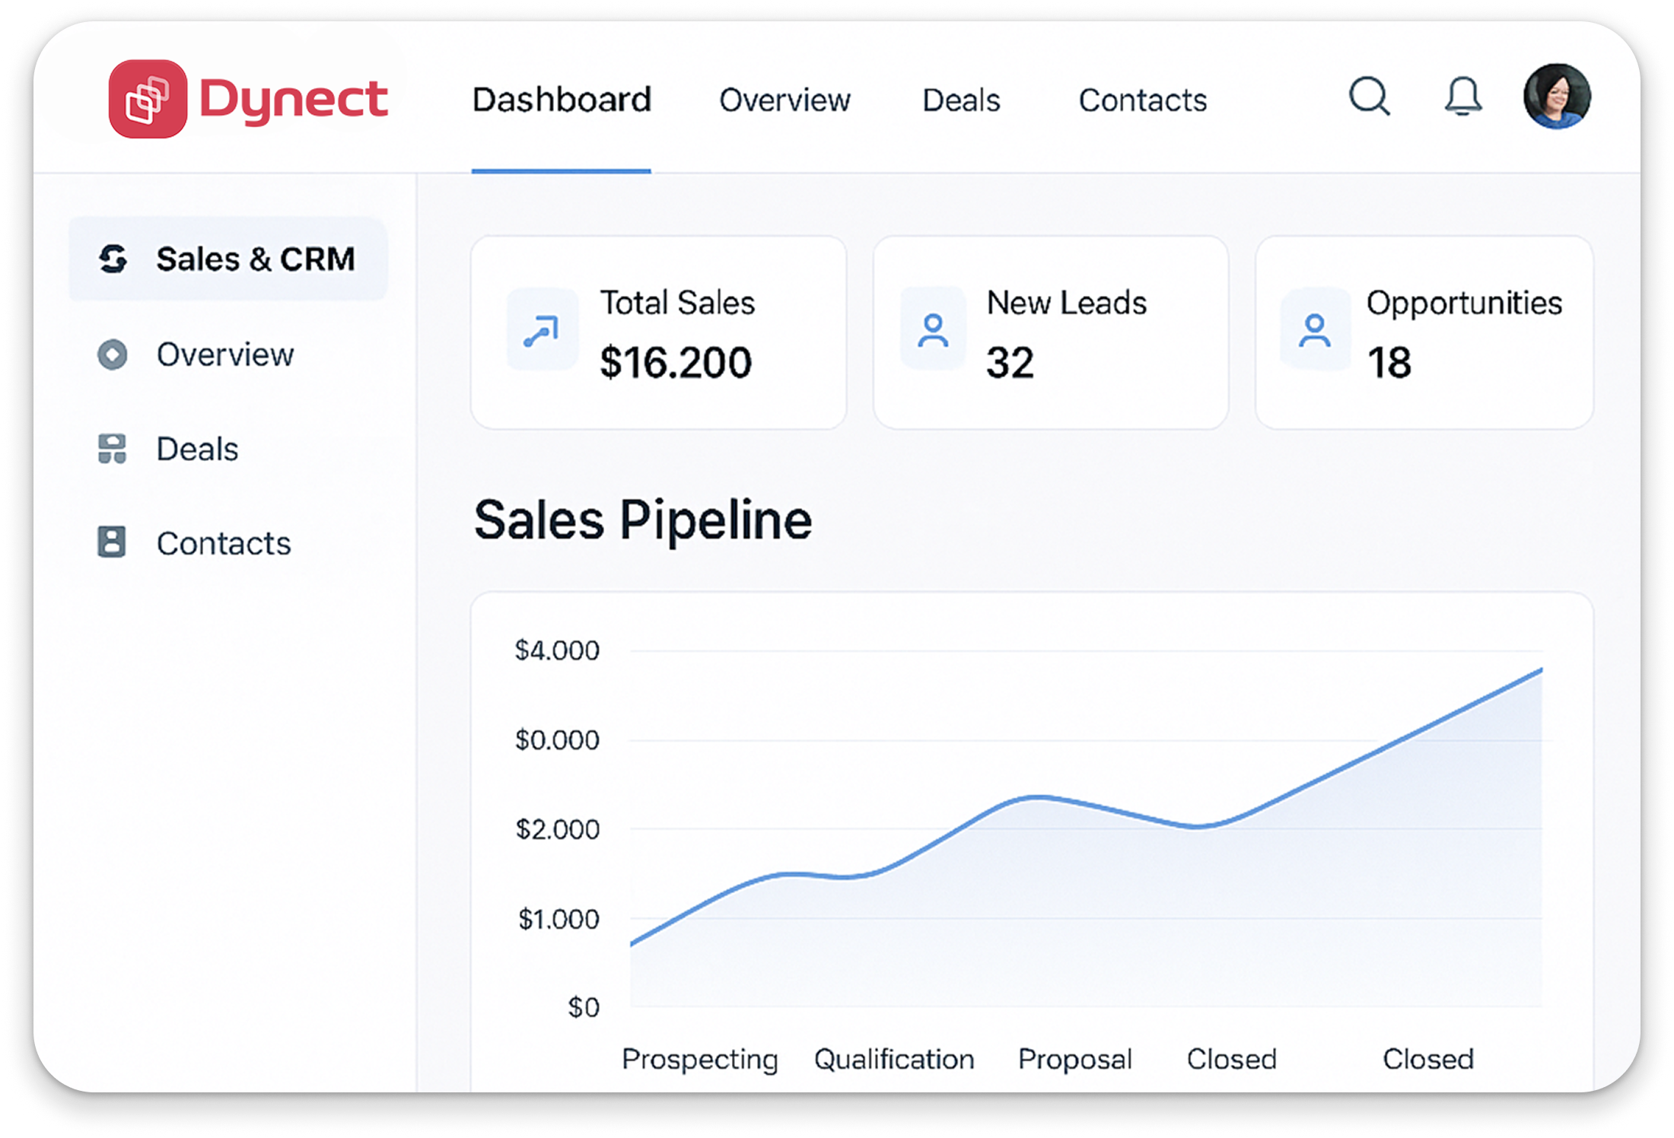Select the Sales & CRM sidebar icon
The image size is (1674, 1138).
(x=113, y=259)
